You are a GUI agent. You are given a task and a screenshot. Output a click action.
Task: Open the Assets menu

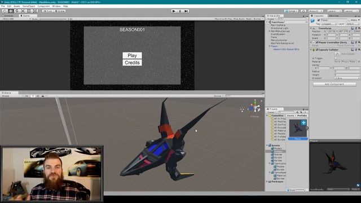[17, 6]
